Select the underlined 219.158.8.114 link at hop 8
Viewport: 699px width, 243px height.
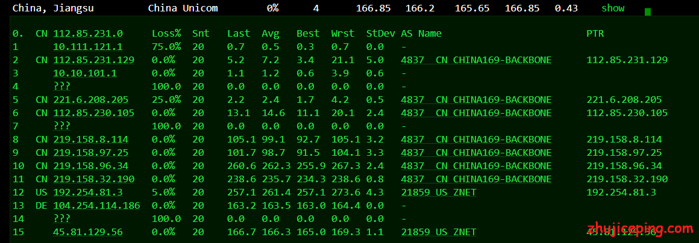tap(90, 140)
